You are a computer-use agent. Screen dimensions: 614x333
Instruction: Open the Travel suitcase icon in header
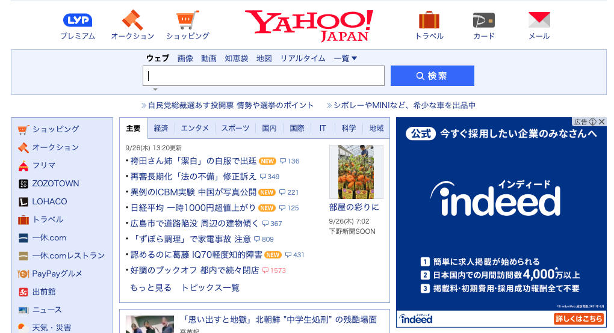point(429,20)
